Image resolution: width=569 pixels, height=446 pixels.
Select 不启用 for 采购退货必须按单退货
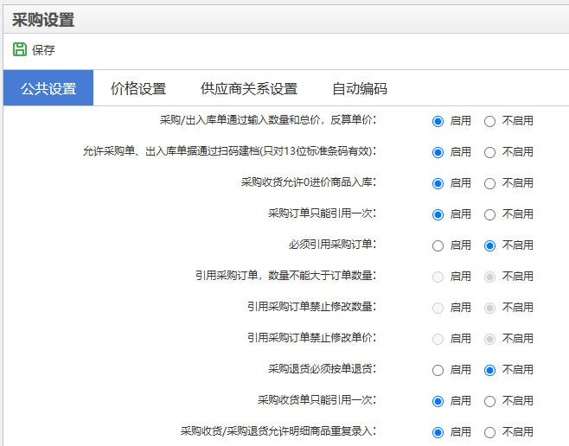(489, 370)
